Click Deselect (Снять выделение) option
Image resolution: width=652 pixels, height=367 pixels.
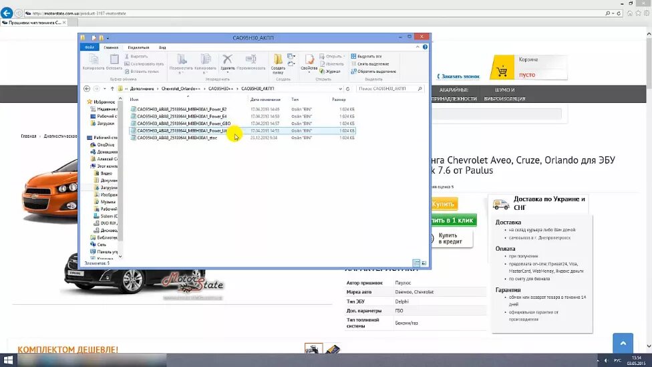370,64
